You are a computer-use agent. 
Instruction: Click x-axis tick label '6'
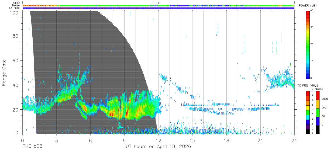pyautogui.click(x=90, y=140)
